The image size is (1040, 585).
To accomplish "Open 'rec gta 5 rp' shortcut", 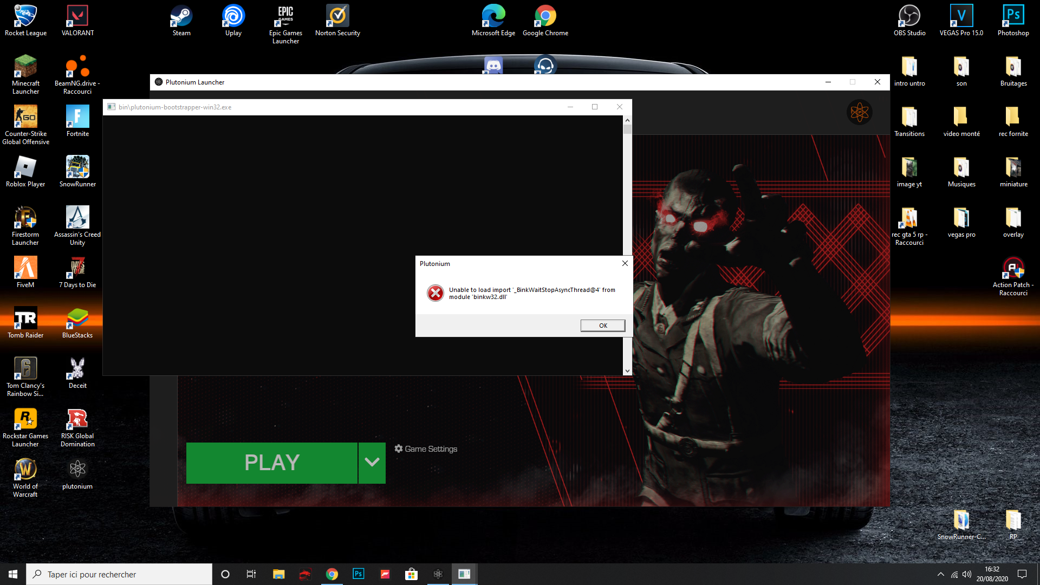I will point(909,226).
